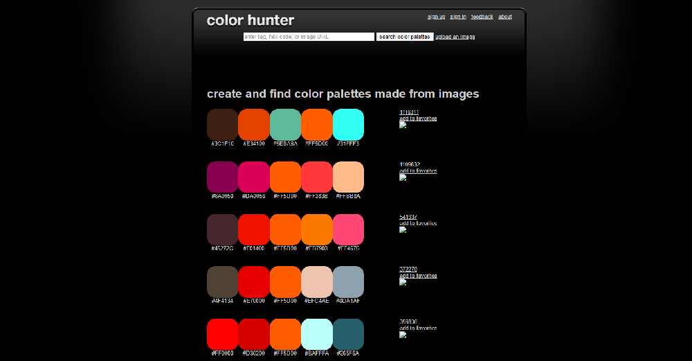
Task: Click the #4F4134 hex code label
Action: 222,301
